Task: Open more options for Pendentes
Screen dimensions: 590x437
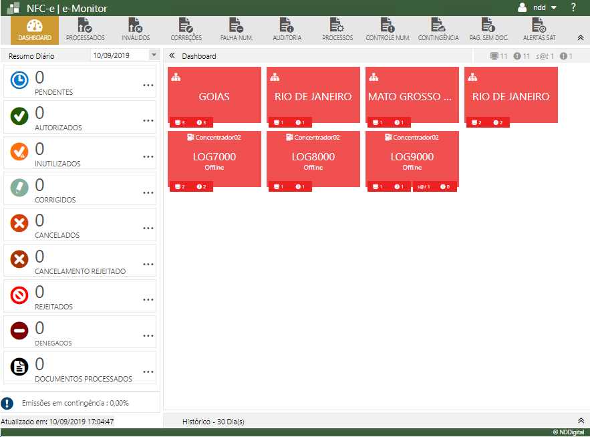Action: pyautogui.click(x=148, y=85)
